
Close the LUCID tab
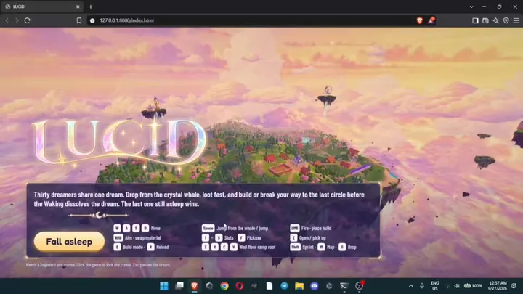tap(78, 7)
